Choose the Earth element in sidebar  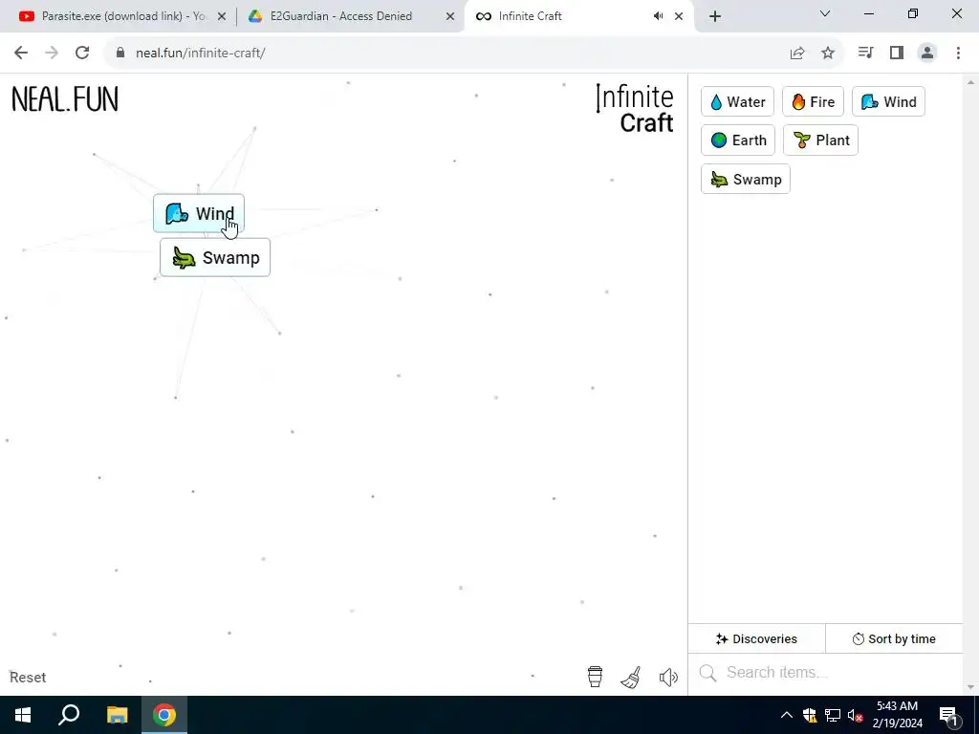738,140
